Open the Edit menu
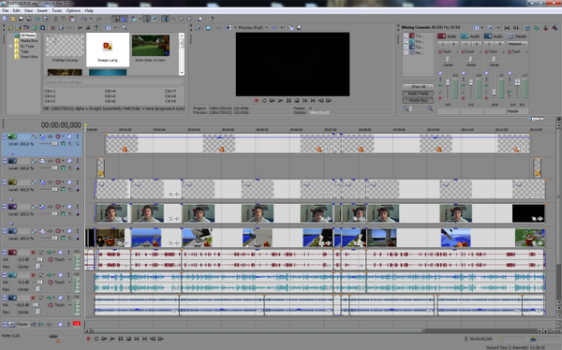This screenshot has height=350, width=562. coord(17,10)
